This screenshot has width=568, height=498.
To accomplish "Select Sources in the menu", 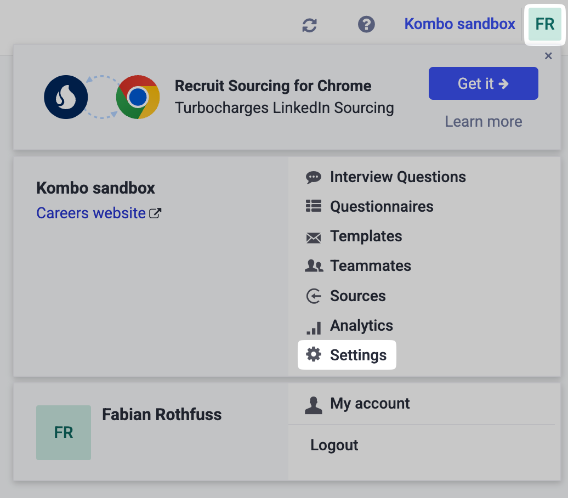I will [357, 296].
